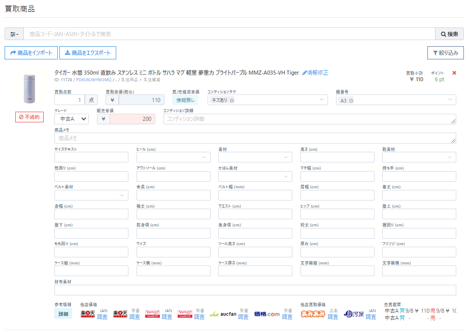This screenshot has height=332, width=470.
Task: Click the アウトソール (cm) input field
Action: [x=174, y=176]
